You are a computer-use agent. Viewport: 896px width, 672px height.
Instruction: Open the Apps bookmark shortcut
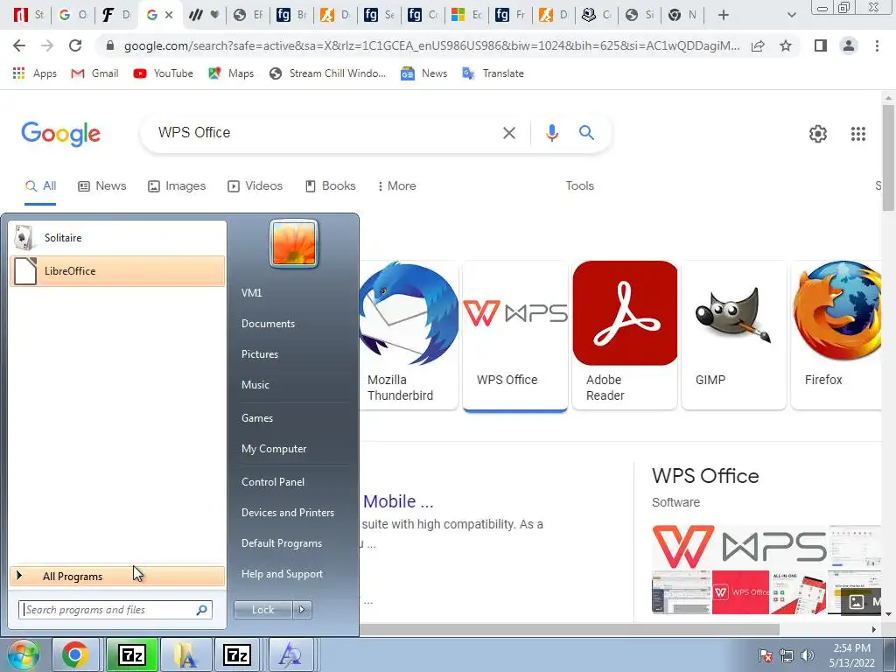tap(35, 73)
